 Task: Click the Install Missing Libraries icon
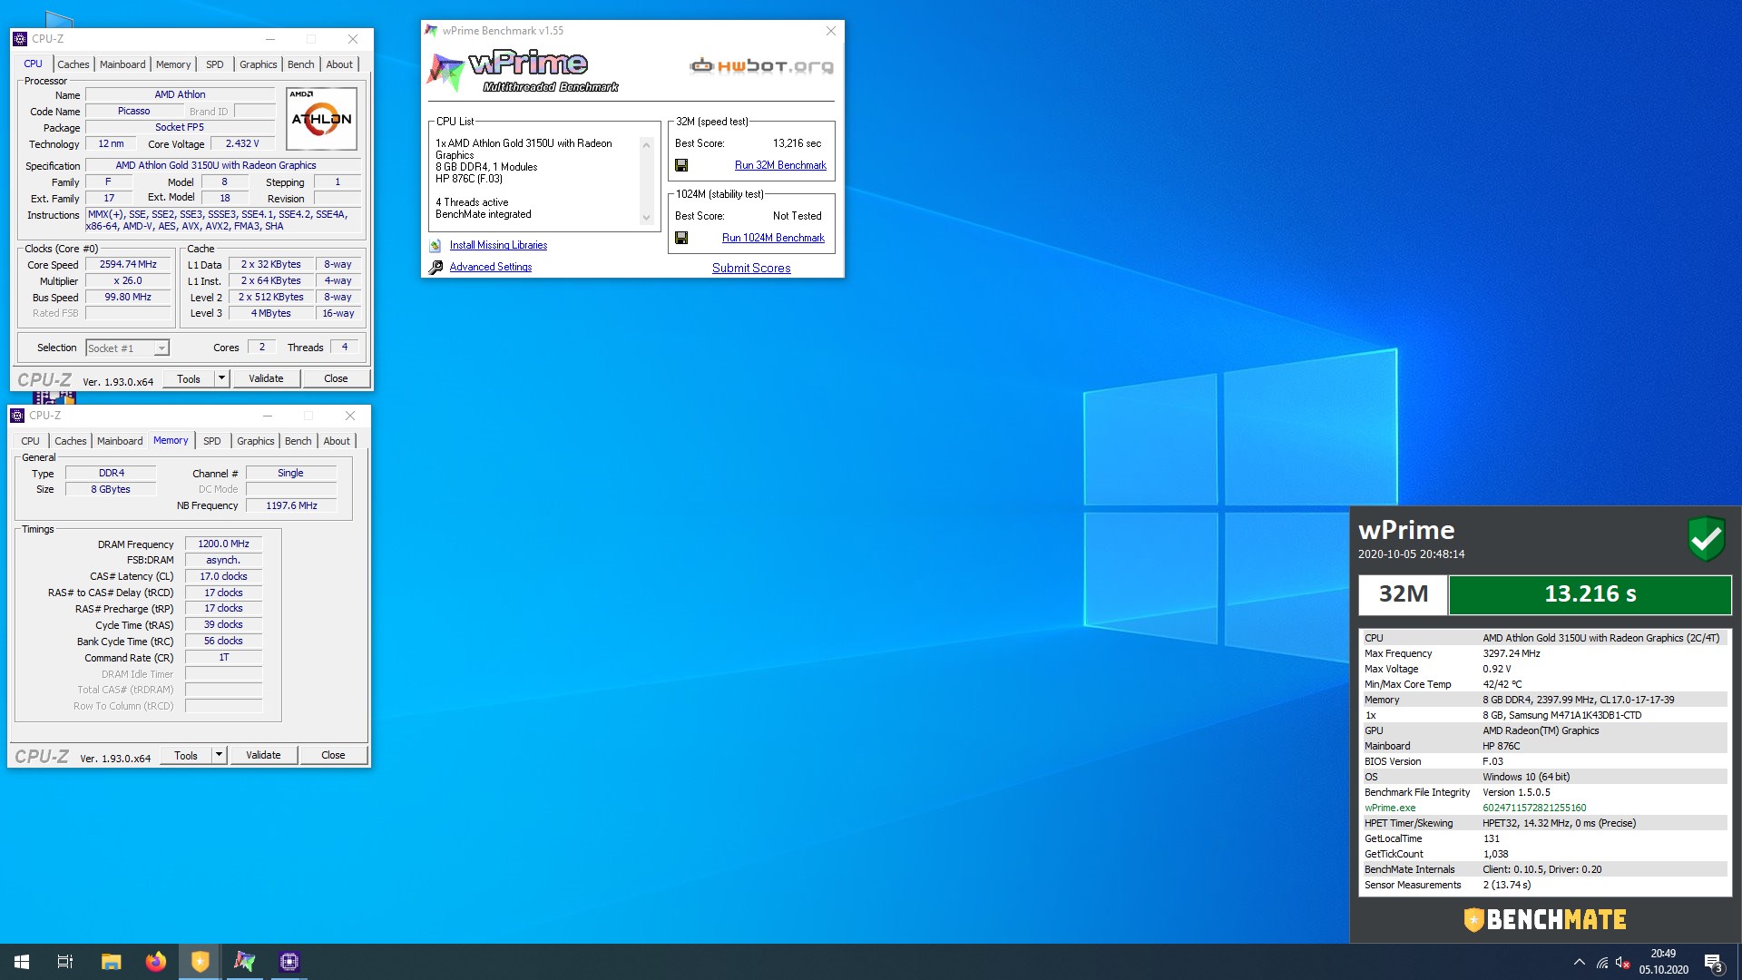pyautogui.click(x=435, y=245)
